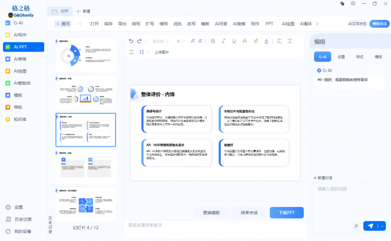391x241 pixels.
Task: Open AI绘图 from the left sidebar
Action: [20, 71]
